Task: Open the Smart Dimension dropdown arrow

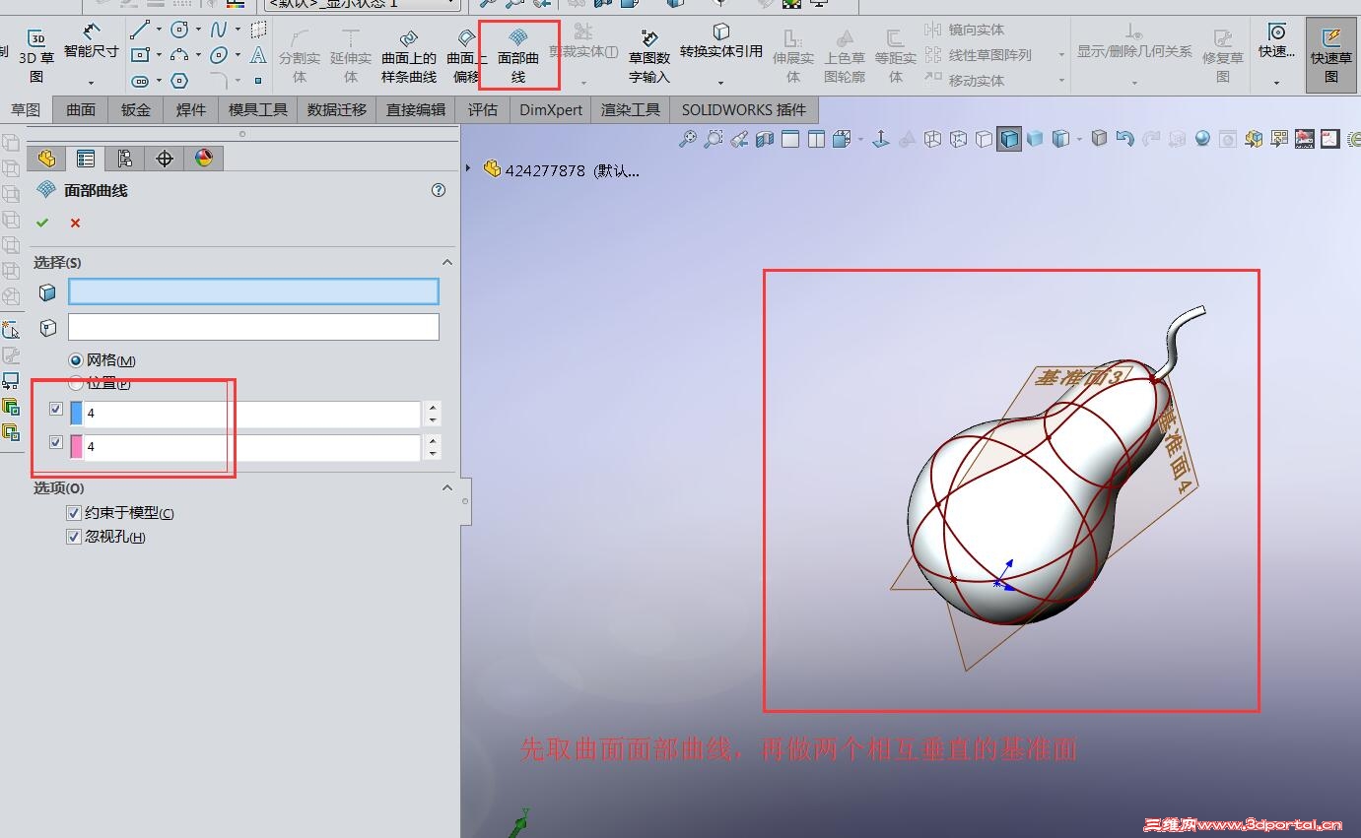Action: coord(91,82)
